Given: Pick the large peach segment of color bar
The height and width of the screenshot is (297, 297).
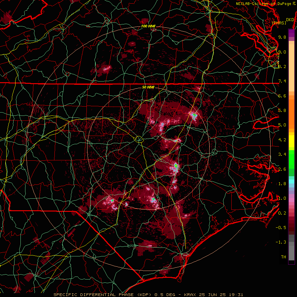Looking at the screenshot, I should coord(291,68).
